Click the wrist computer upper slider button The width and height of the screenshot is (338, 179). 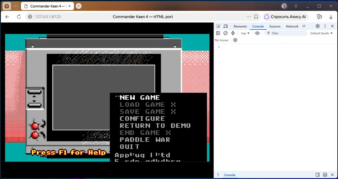tap(34, 92)
